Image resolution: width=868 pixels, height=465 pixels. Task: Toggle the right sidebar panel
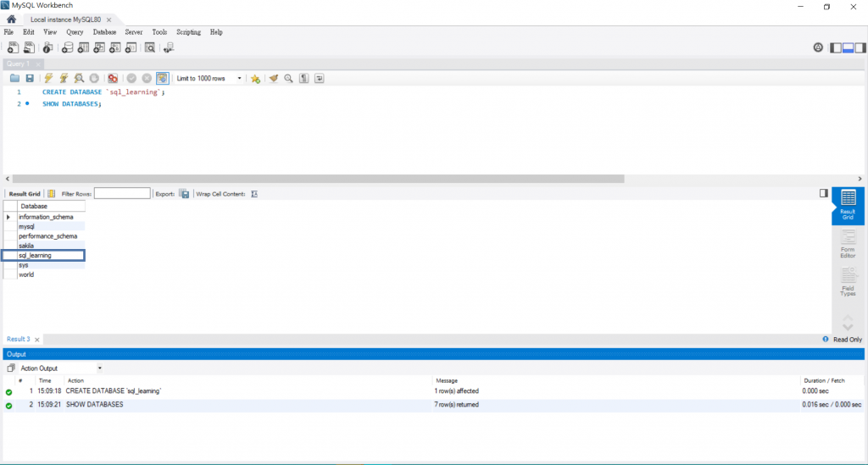(x=860, y=48)
